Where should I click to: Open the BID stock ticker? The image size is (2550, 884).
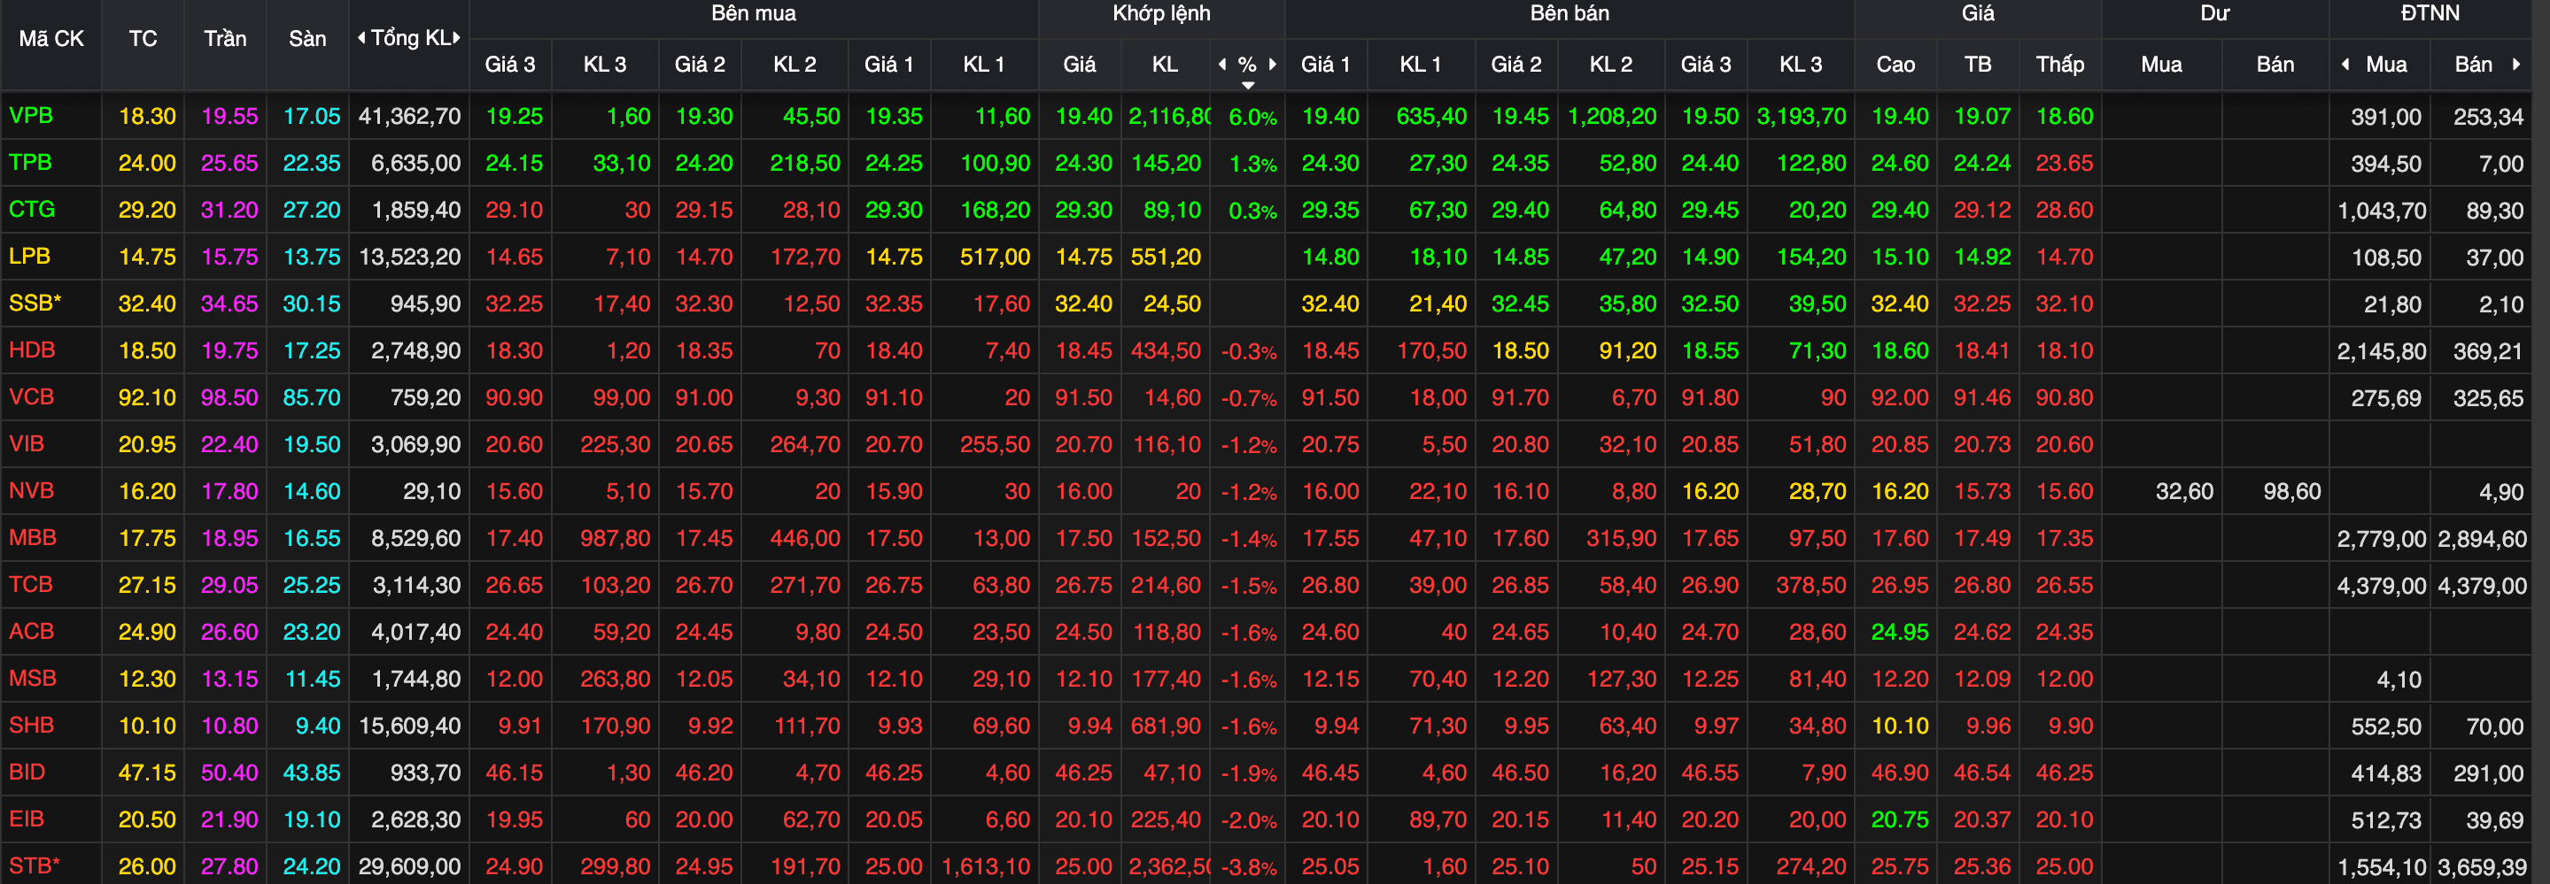[27, 772]
